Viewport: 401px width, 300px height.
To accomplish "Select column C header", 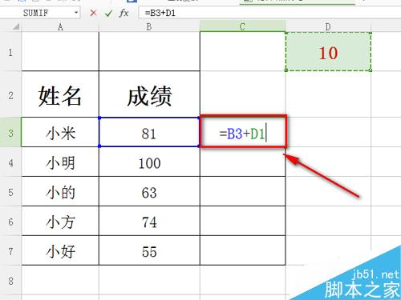I will [x=242, y=26].
